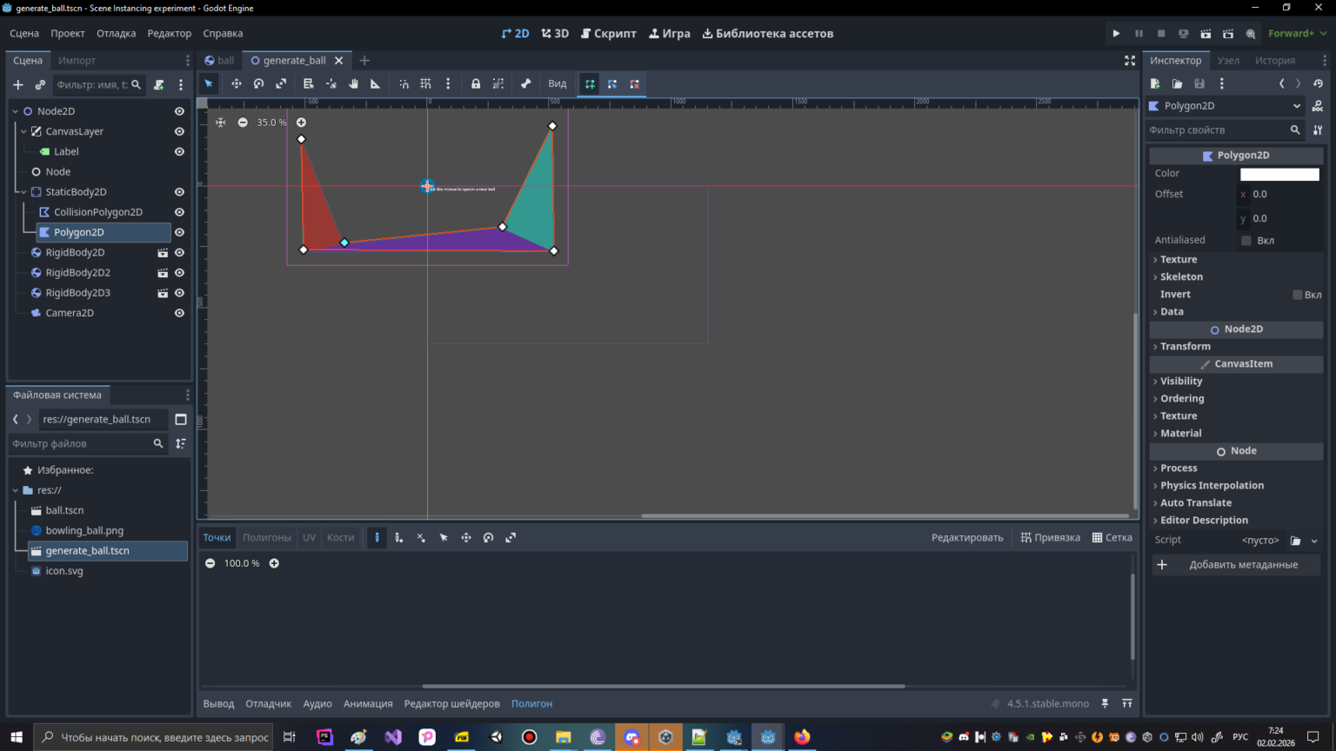Toggle visibility of CollisionPolygon2D node
This screenshot has height=751, width=1336.
click(179, 212)
